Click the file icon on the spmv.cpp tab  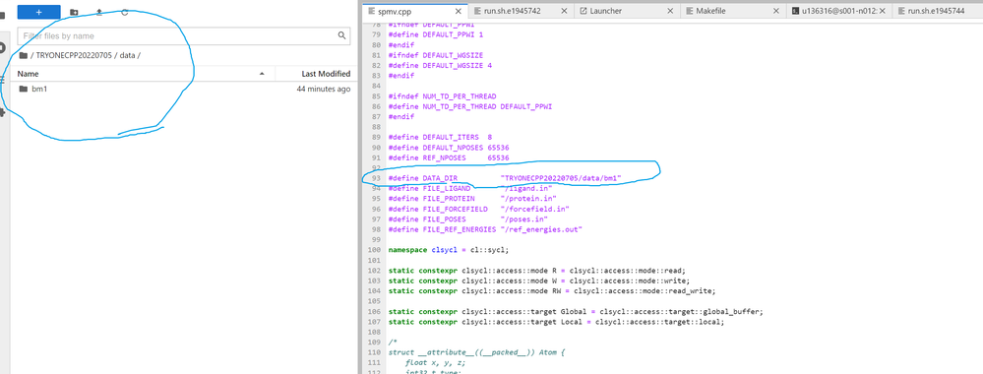click(372, 11)
